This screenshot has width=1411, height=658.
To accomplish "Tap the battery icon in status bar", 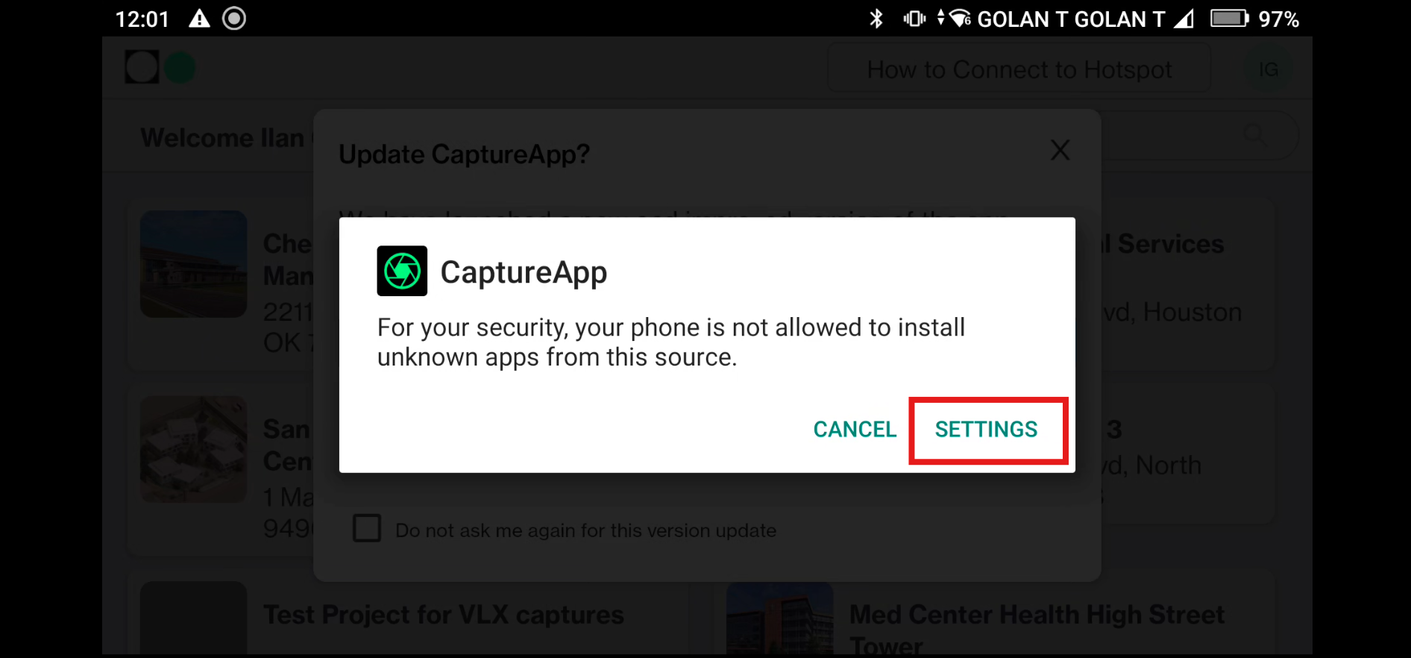I will (x=1229, y=19).
